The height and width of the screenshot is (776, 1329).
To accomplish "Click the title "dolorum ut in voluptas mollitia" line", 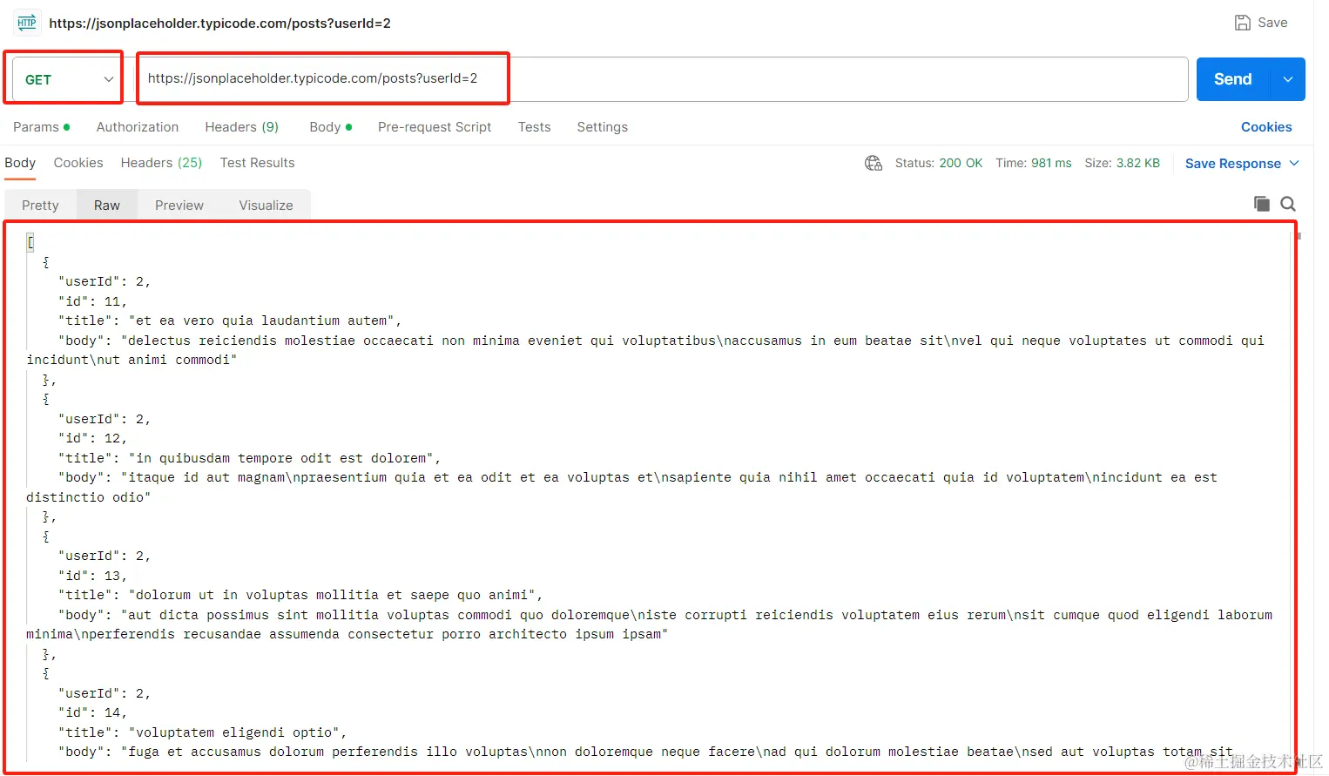I will 300,595.
